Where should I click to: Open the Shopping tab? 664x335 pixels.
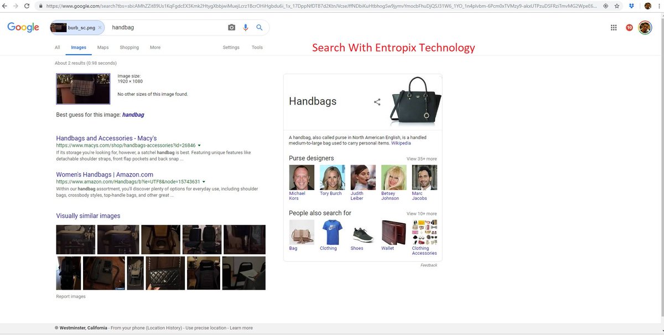129,48
